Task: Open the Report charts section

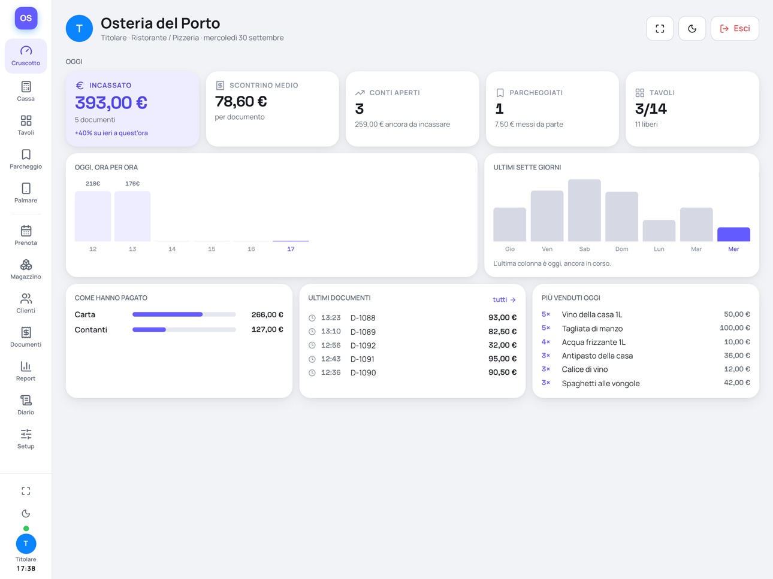Action: [26, 371]
